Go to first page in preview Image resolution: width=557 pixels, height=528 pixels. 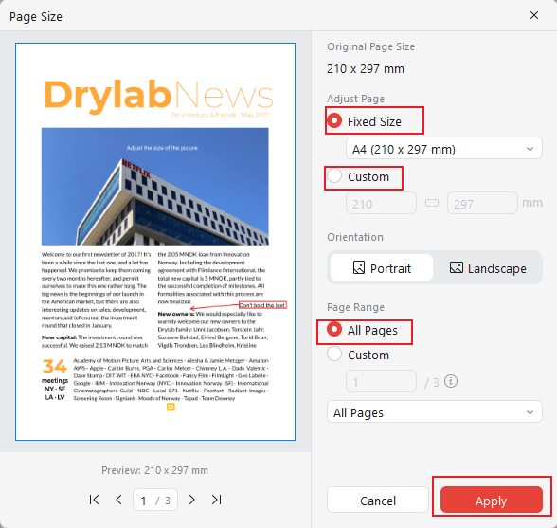tap(94, 500)
